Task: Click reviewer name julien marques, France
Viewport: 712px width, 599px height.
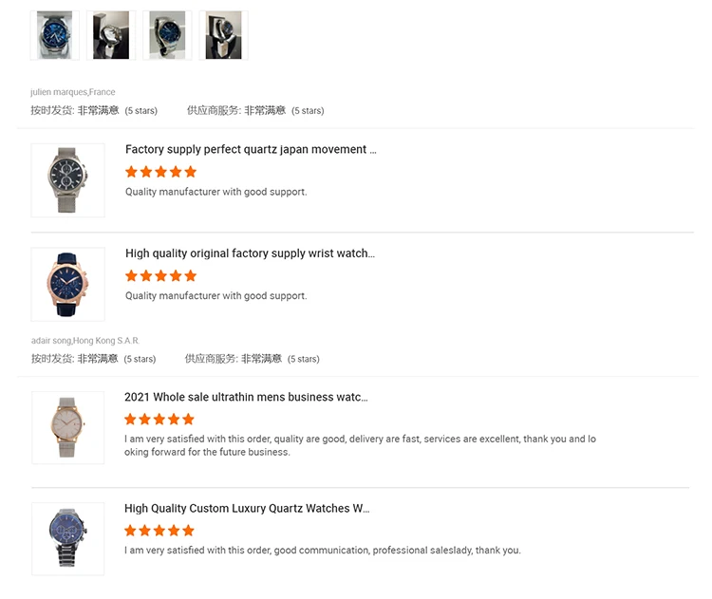Action: click(73, 92)
